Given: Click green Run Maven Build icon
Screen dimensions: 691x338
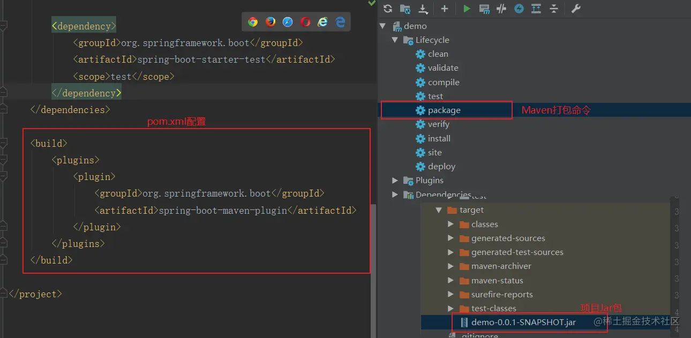Looking at the screenshot, I should point(467,9).
